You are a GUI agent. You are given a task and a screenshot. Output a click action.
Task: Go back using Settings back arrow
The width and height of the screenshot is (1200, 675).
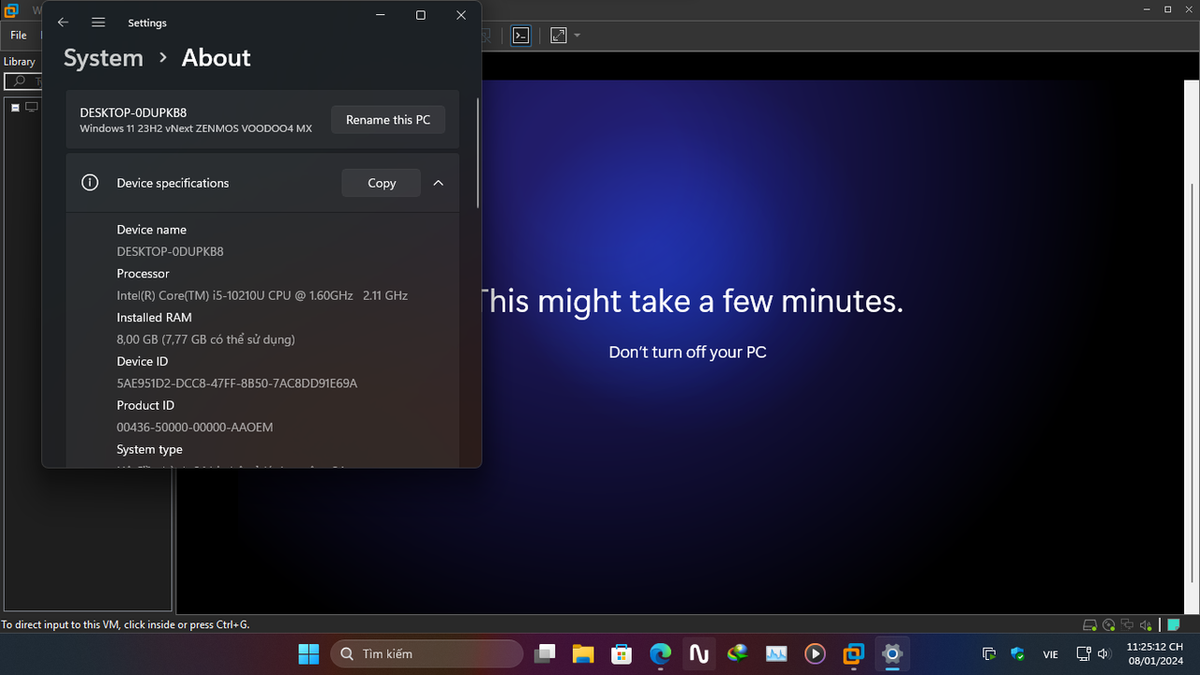[63, 22]
